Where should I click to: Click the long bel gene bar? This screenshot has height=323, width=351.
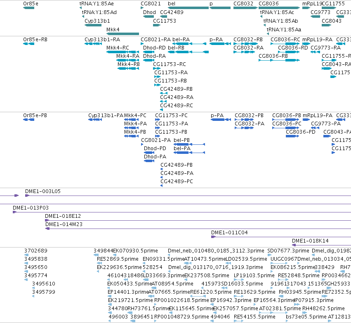(x=188, y=8)
